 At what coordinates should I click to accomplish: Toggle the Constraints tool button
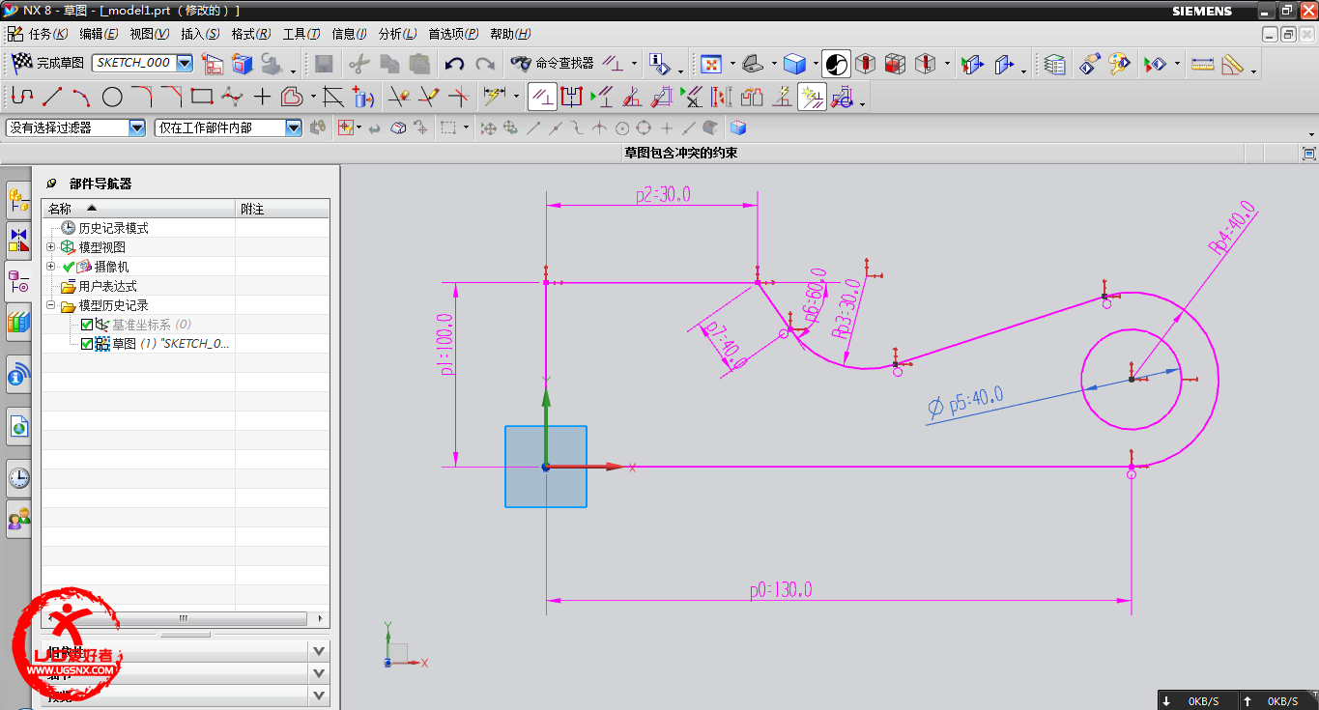[541, 97]
